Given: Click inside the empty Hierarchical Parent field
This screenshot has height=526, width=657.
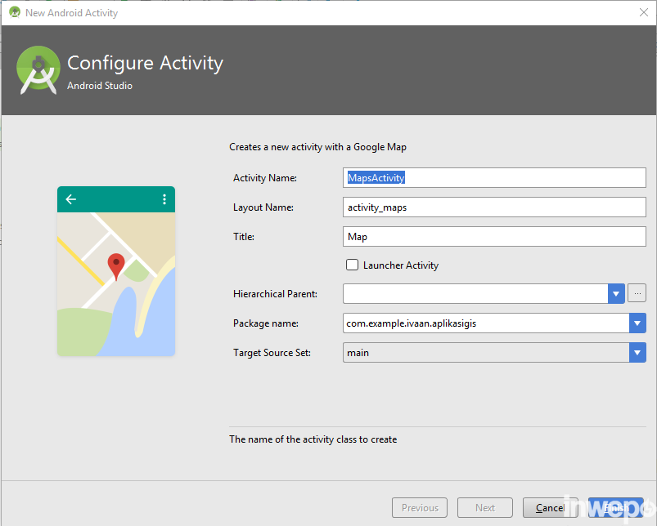Looking at the screenshot, I should pos(475,294).
